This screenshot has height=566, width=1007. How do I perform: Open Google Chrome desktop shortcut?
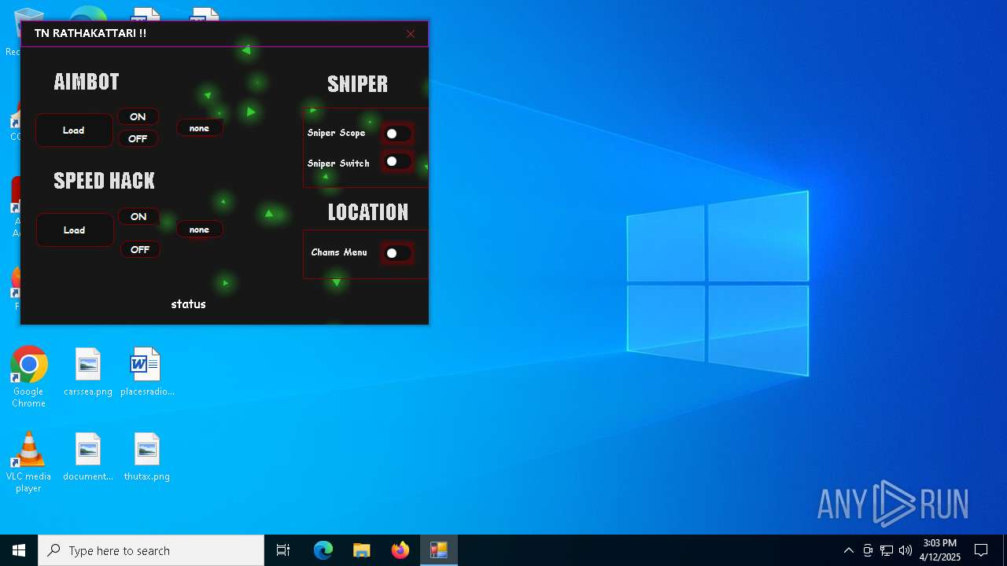[x=28, y=377]
